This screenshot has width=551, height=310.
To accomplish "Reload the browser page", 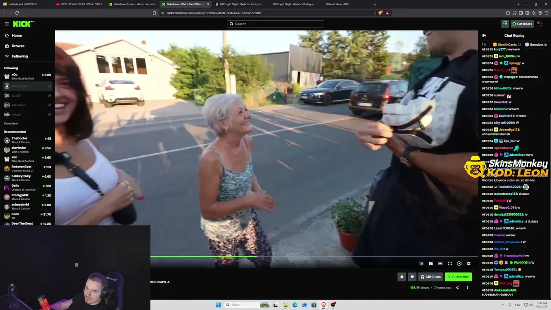I will (x=17, y=13).
